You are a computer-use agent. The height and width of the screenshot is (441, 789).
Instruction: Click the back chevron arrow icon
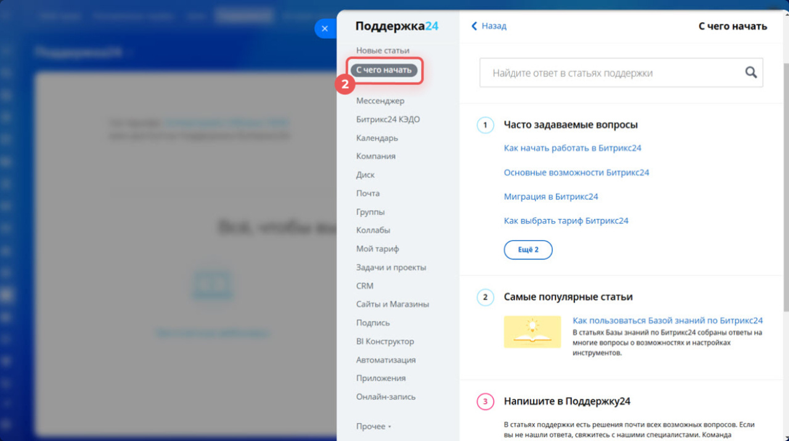pyautogui.click(x=474, y=26)
